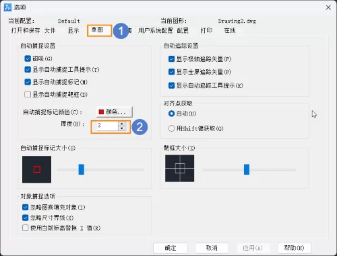
Task: Go to the 在线 tab
Action: coord(230,30)
